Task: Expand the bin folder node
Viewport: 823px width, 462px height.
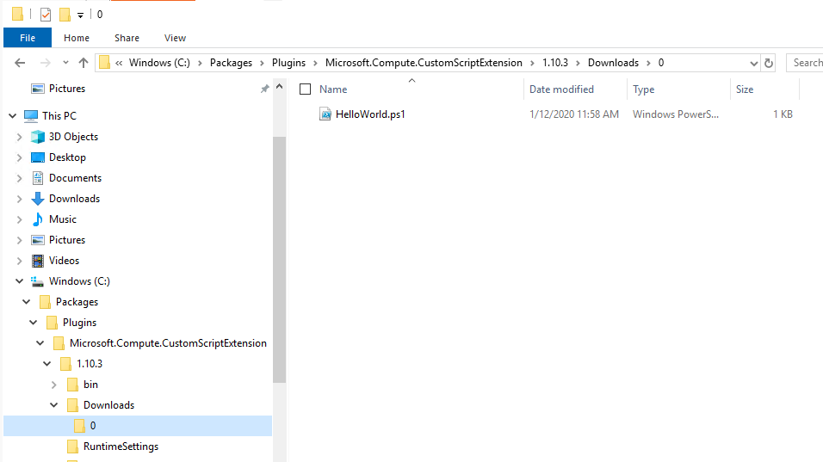Action: pyautogui.click(x=54, y=385)
